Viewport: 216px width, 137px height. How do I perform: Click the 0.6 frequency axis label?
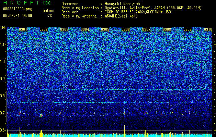click(x=3, y=130)
